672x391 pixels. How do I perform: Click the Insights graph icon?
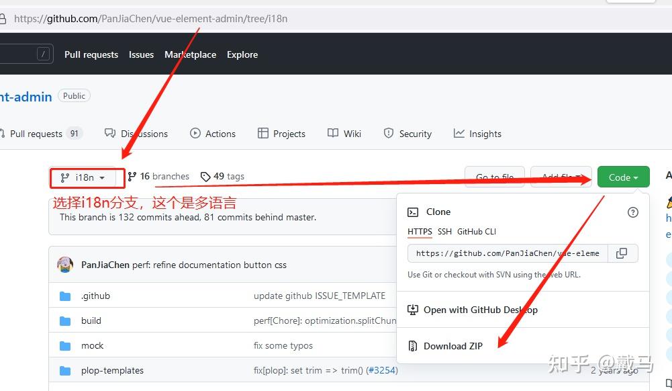click(x=457, y=134)
